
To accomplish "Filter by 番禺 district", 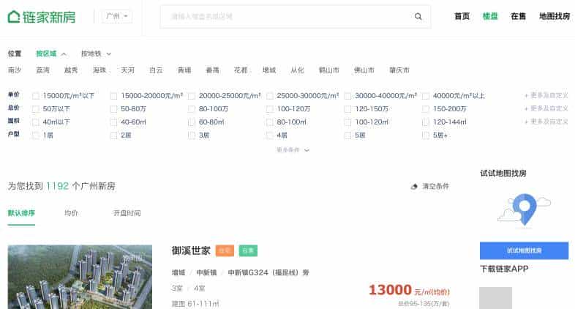I will click(x=213, y=70).
